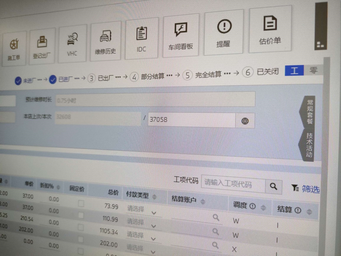Click the 未进厂 checked step circle
This screenshot has width=341, height=256.
click(18, 81)
